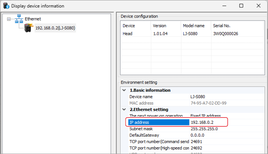268x154 pixels.
Task: Collapse the Ethernet tree node
Action: coord(9,19)
